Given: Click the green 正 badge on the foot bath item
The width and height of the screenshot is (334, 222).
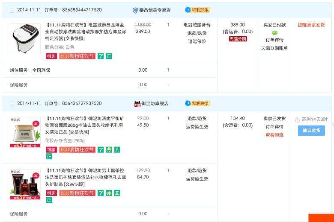Looking at the screenshot, I should (x=109, y=56).
